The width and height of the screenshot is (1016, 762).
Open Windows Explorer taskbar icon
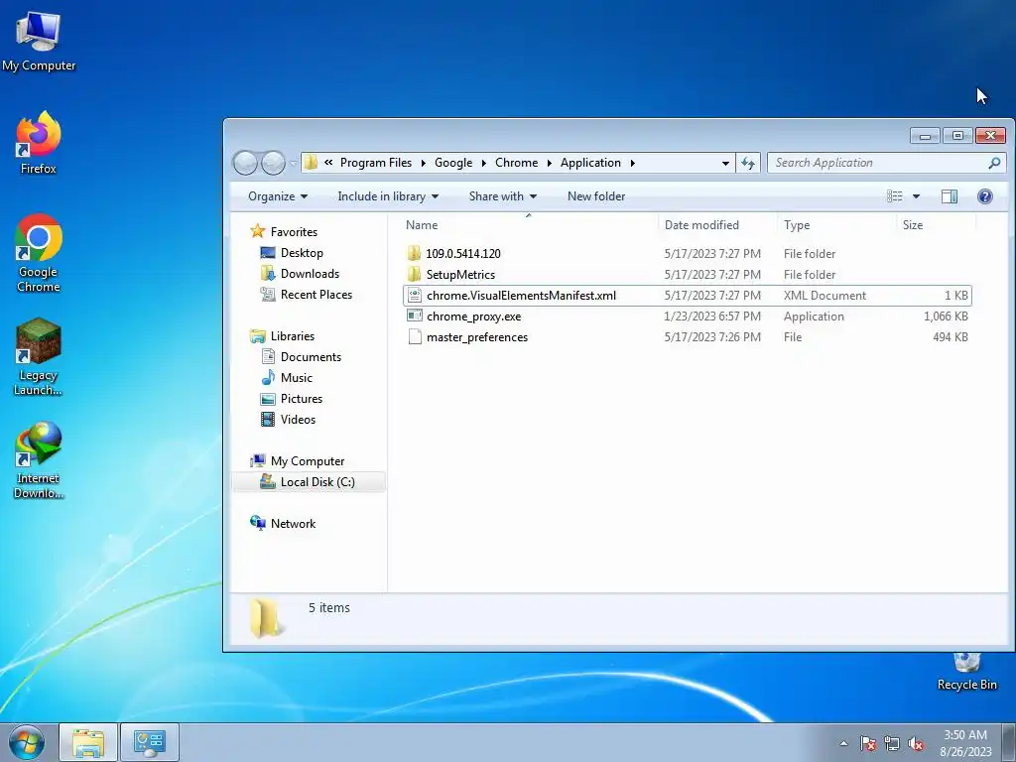88,742
